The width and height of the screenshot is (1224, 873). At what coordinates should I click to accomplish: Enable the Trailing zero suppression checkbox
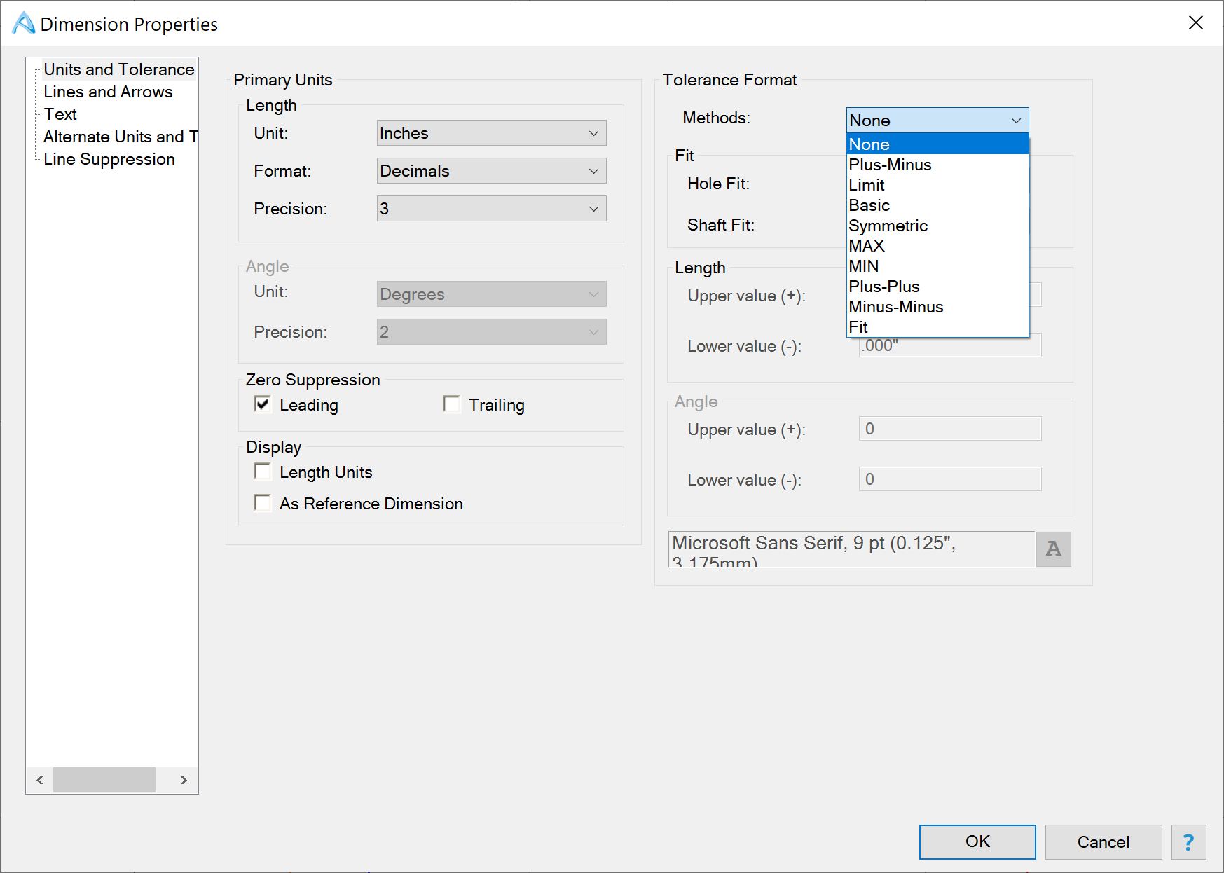point(451,404)
